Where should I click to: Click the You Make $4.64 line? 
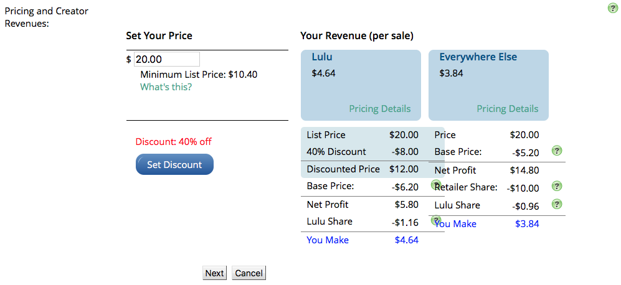(363, 240)
